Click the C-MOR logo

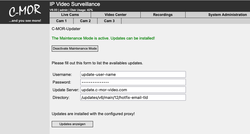point(25,11)
